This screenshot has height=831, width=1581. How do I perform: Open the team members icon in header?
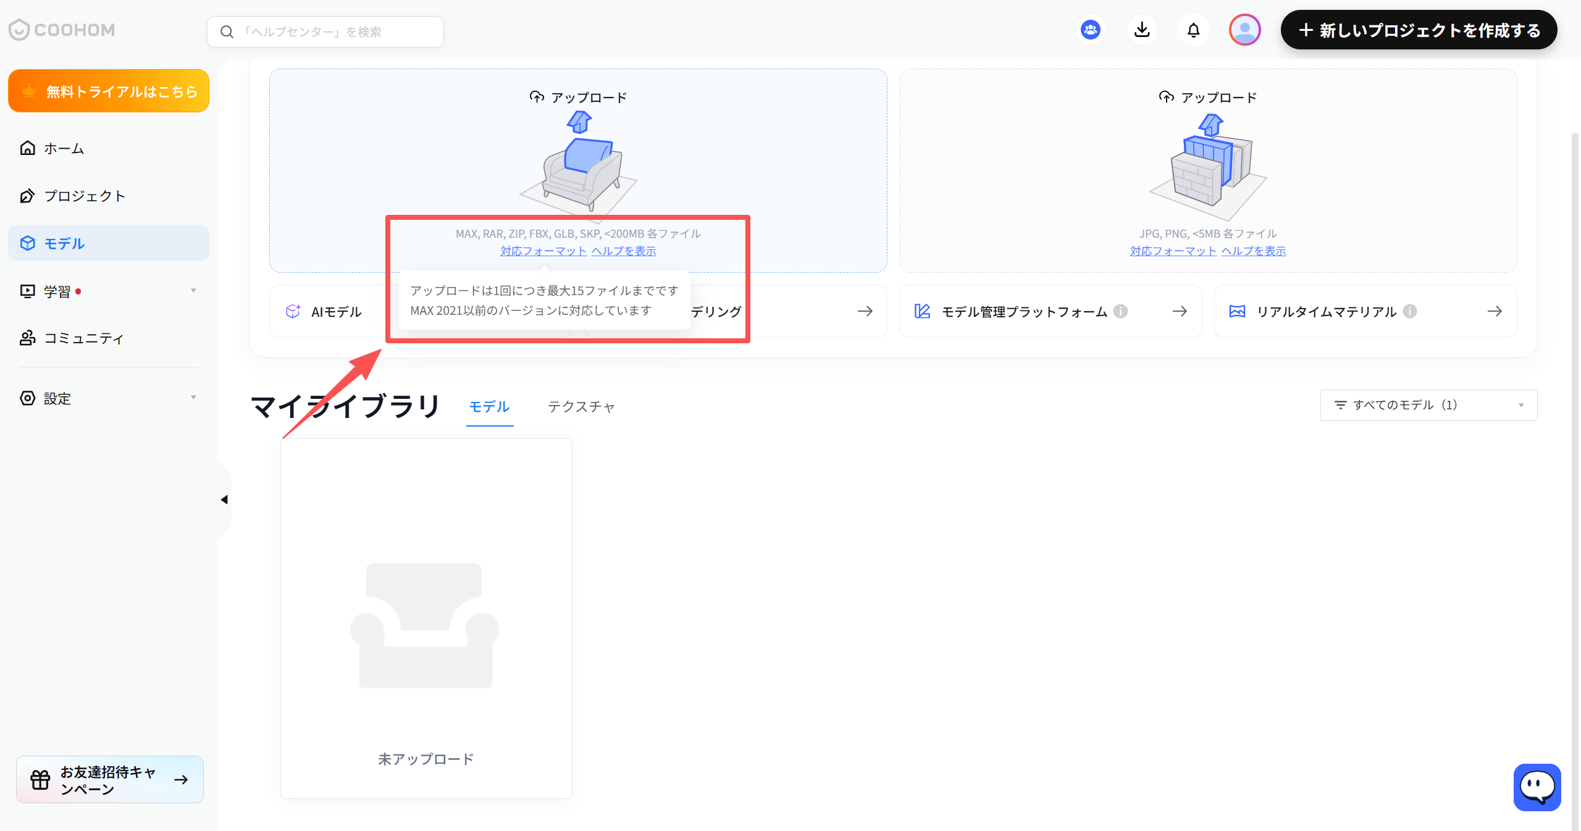click(1091, 30)
